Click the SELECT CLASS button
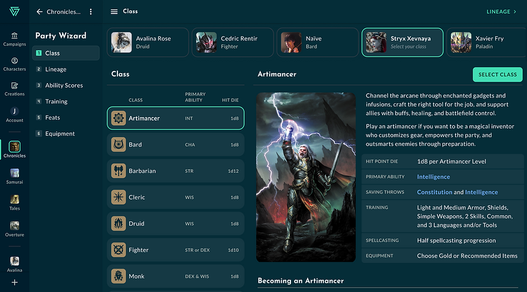Image resolution: width=527 pixels, height=292 pixels. pos(497,74)
